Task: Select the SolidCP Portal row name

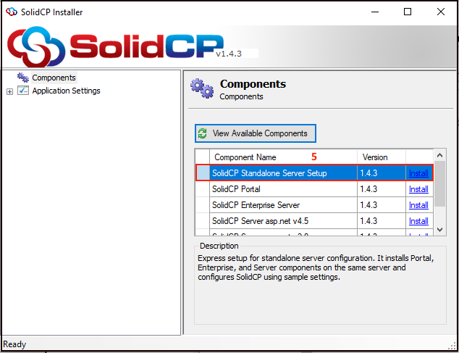Action: click(x=236, y=189)
